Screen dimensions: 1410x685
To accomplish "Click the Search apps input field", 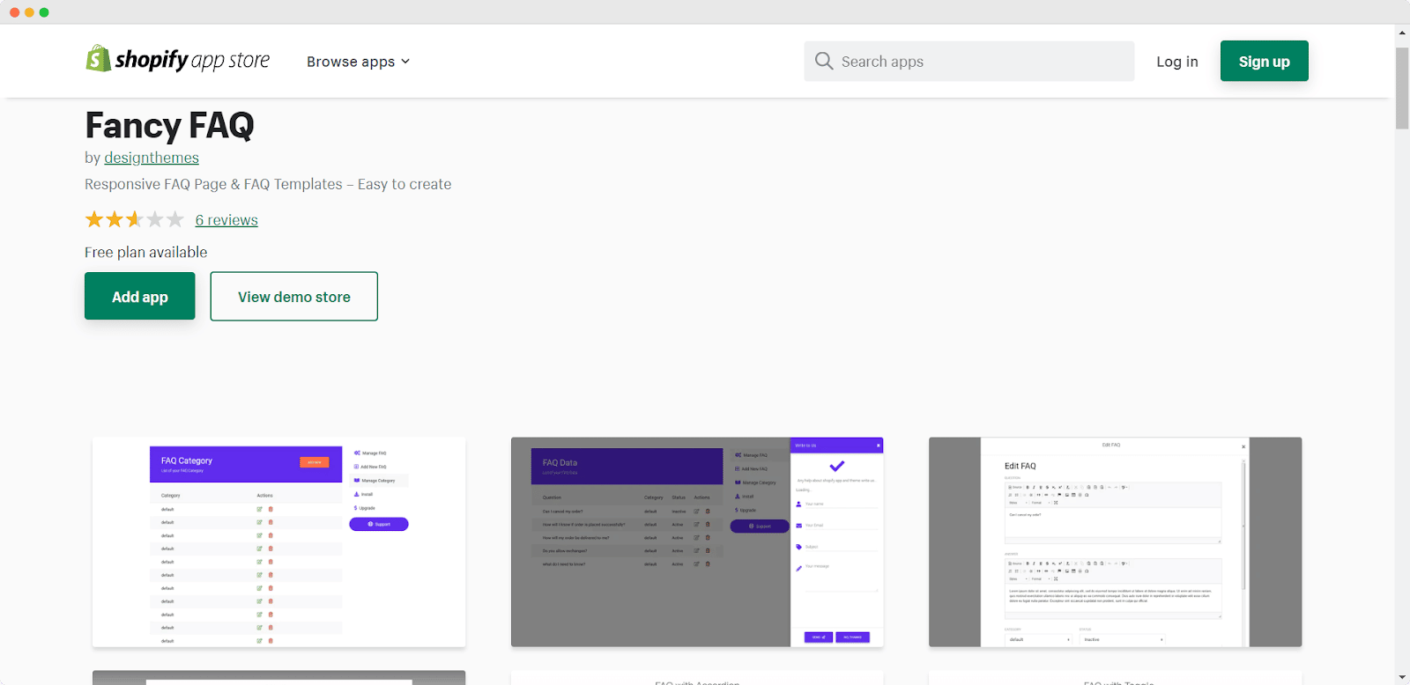I will click(x=968, y=61).
